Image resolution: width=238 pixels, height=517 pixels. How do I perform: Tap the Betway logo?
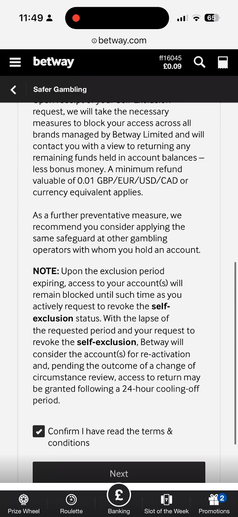53,62
